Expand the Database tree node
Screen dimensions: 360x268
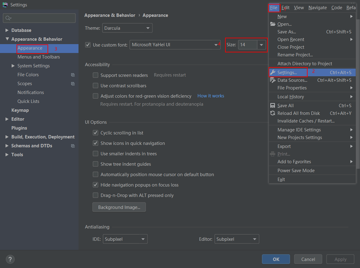7,30
